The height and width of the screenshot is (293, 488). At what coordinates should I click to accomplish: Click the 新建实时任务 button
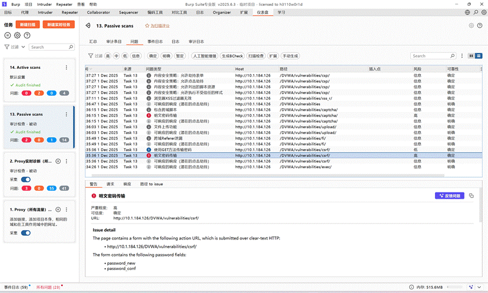(58, 25)
